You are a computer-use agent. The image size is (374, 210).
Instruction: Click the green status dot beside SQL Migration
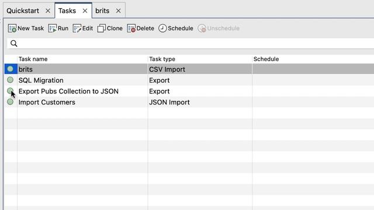[11, 80]
